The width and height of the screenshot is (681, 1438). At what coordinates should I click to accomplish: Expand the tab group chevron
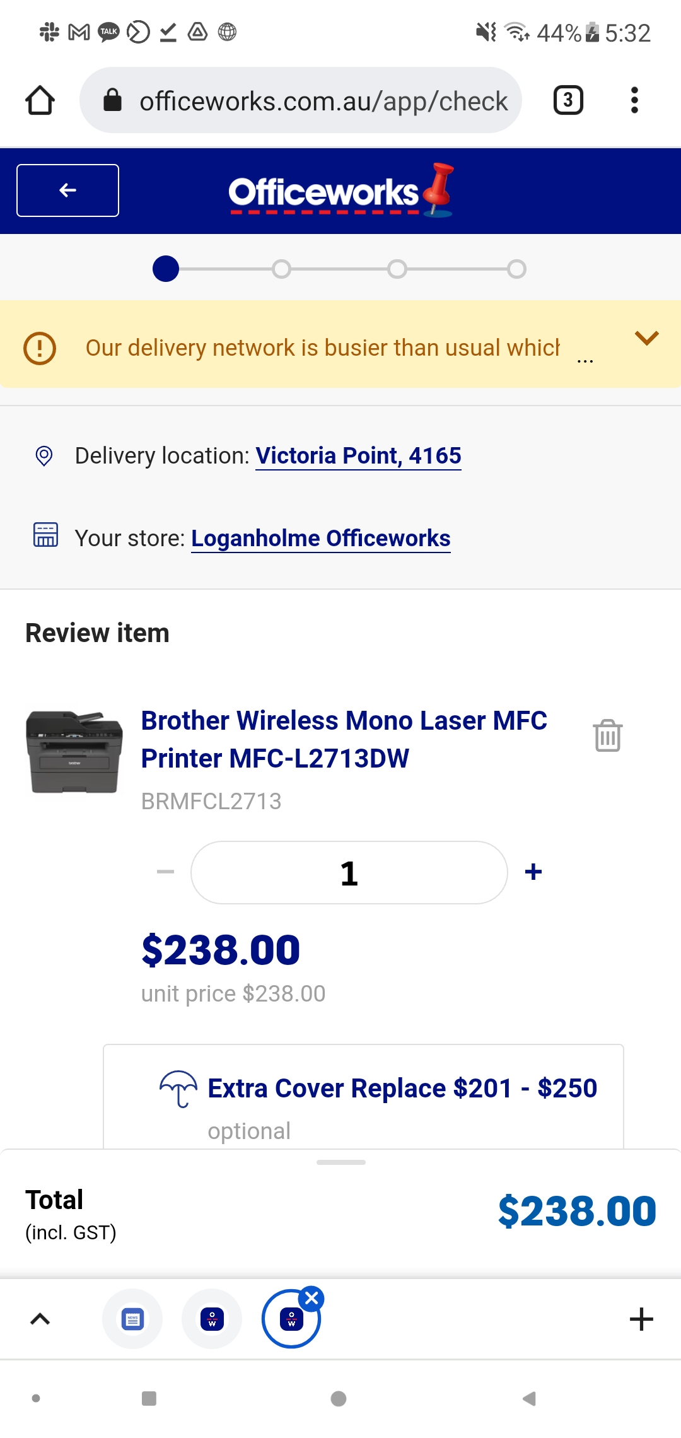pos(40,1319)
